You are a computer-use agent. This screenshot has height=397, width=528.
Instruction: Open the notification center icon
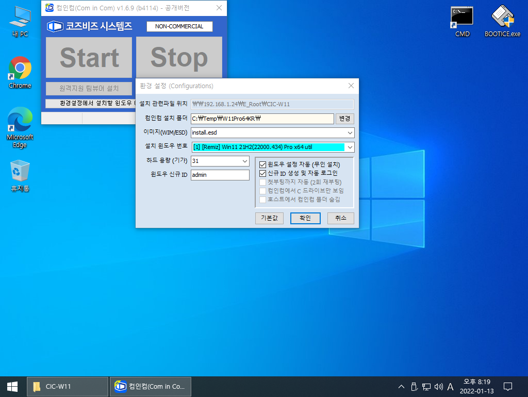[507, 387]
